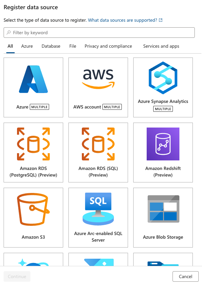The width and height of the screenshot is (202, 285).
Task: Pick the Azure Synapse Analytics hexagon icon
Action: click(x=163, y=78)
